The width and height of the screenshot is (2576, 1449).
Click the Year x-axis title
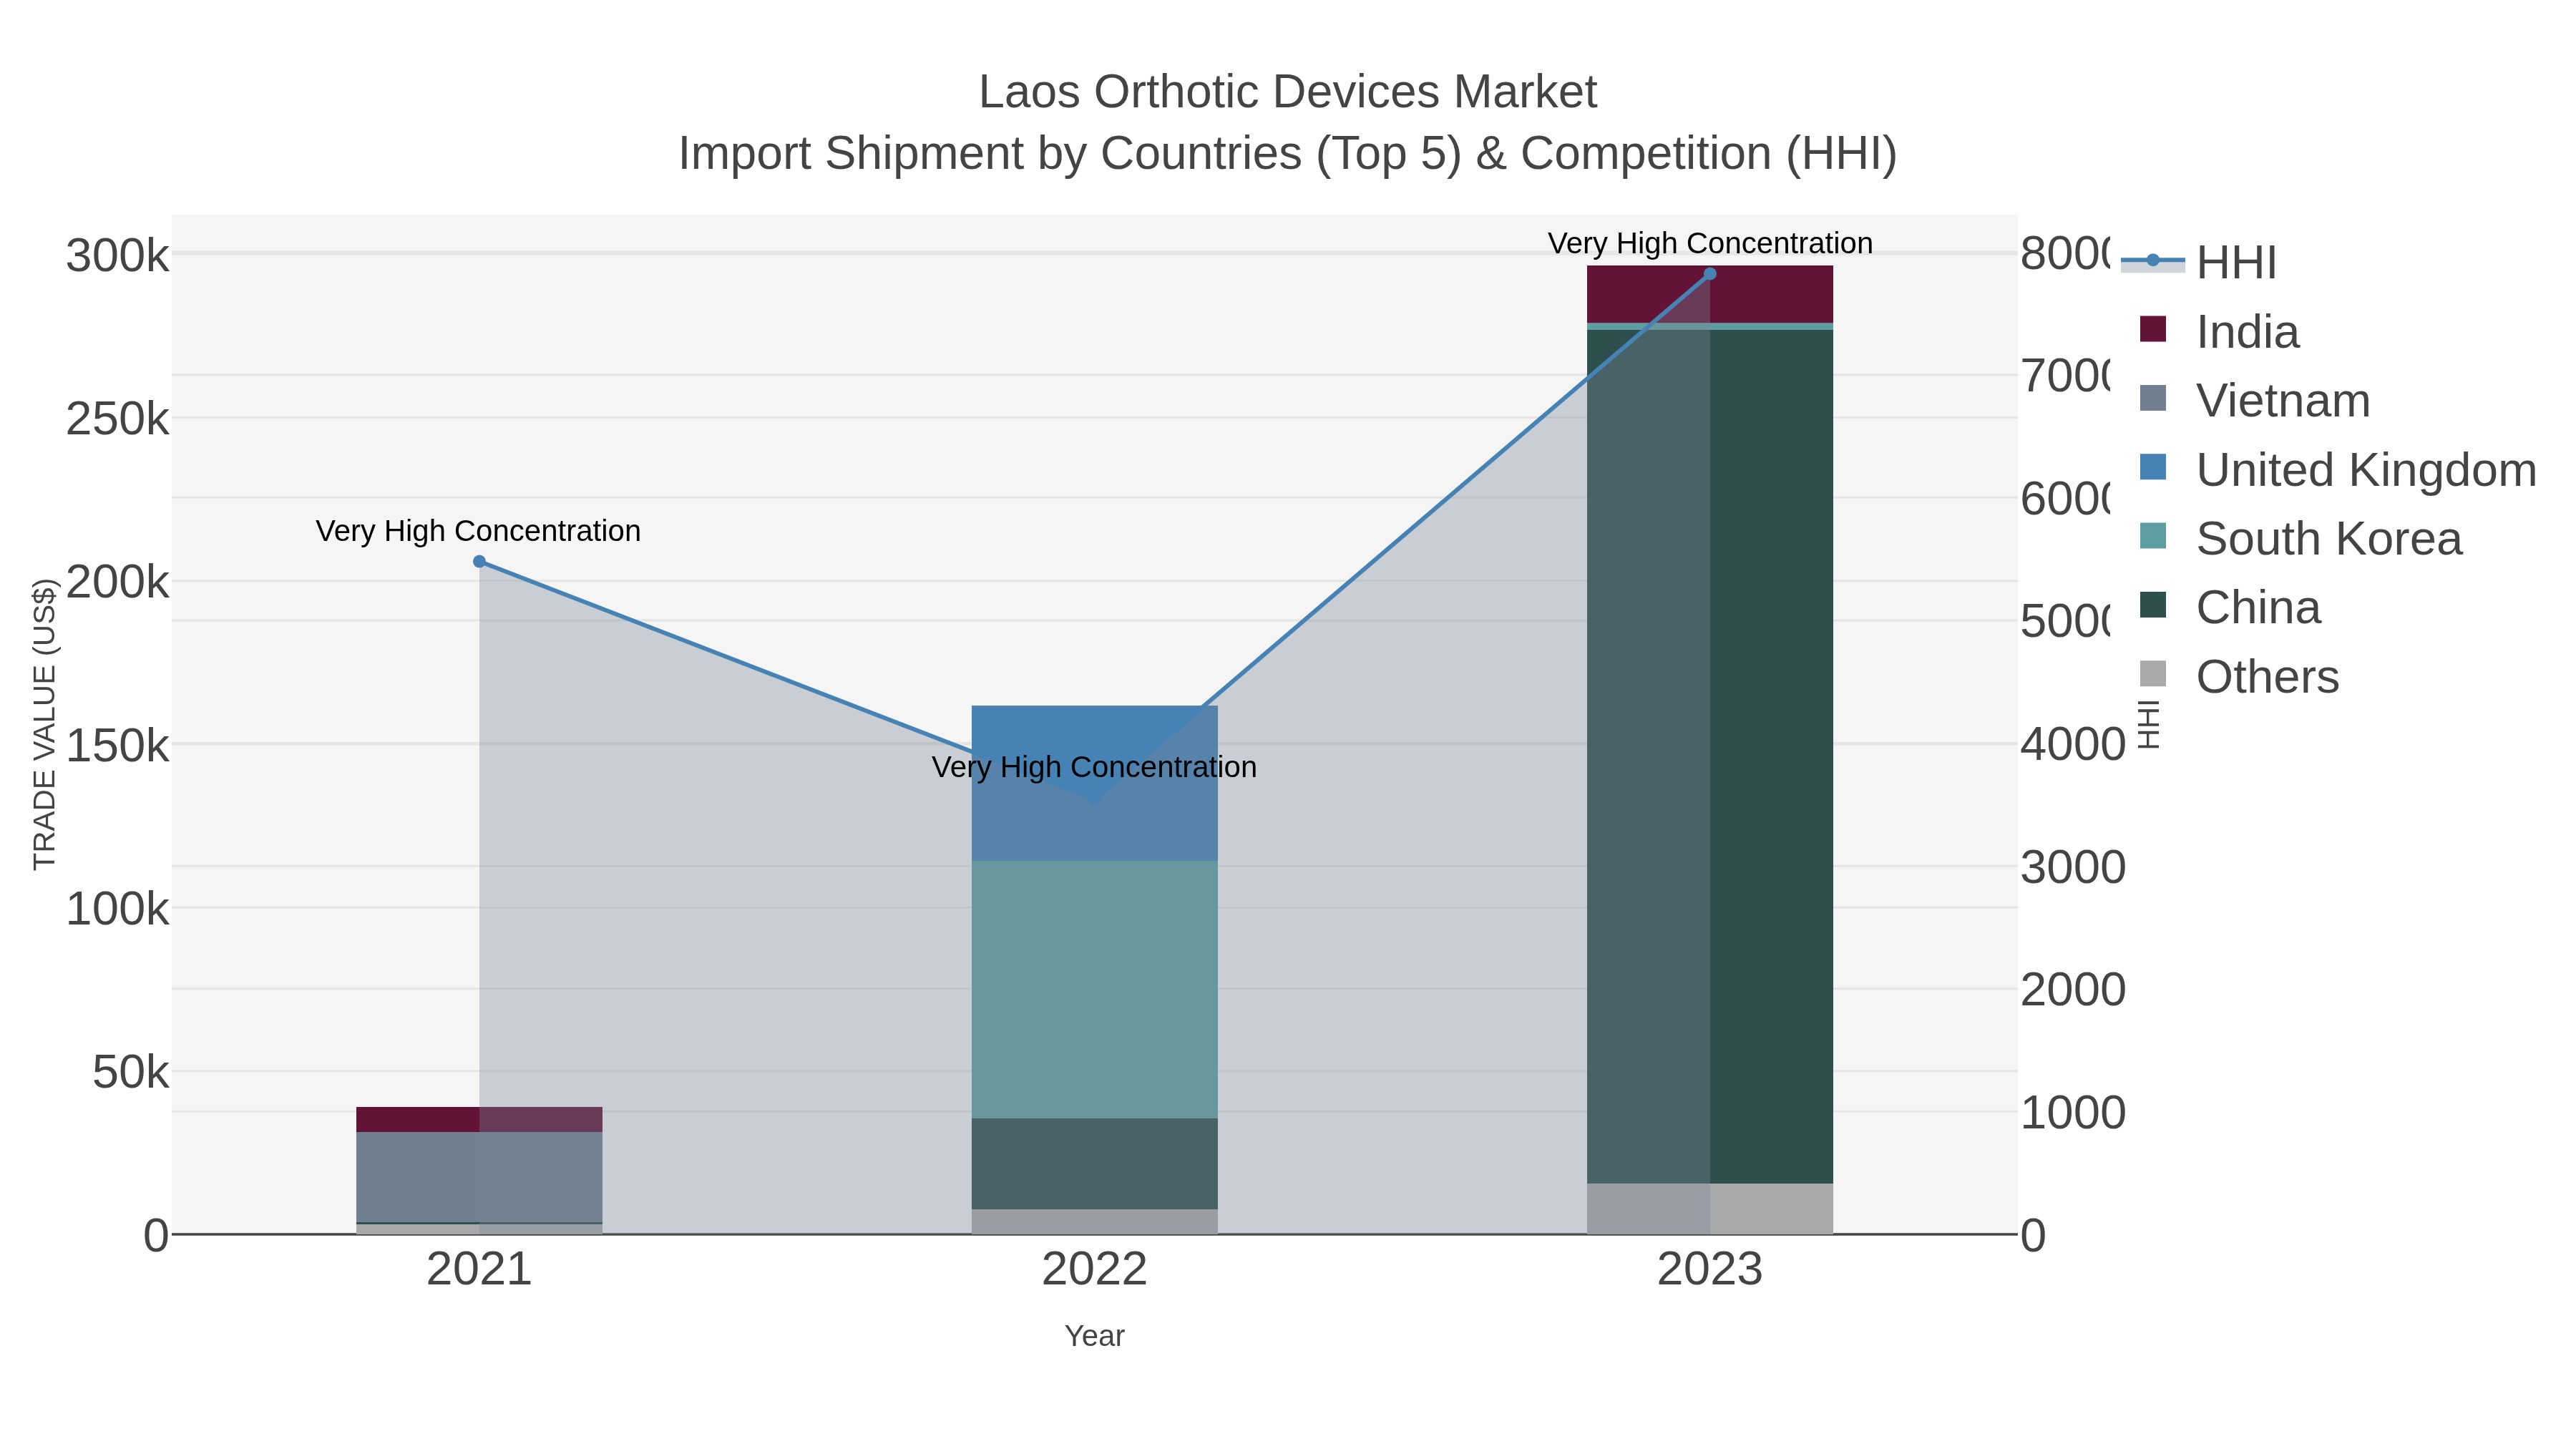pos(1094,1336)
